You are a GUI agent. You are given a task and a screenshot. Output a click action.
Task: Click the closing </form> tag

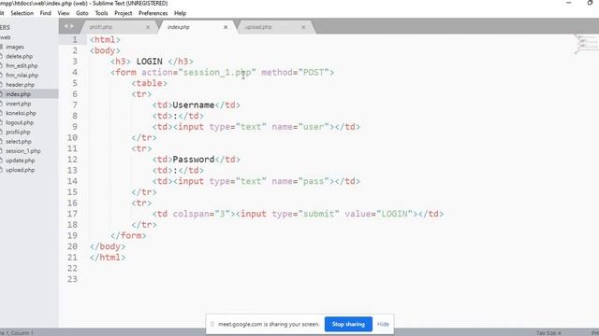coord(128,235)
